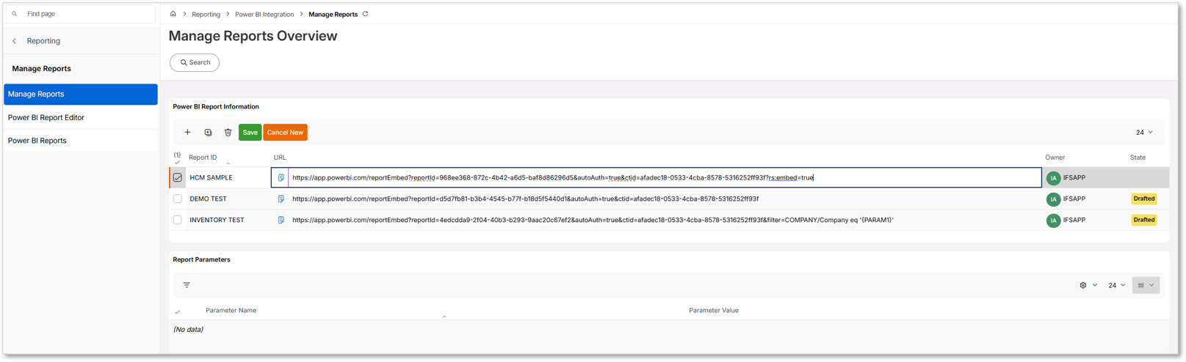The width and height of the screenshot is (1186, 362).
Task: Select Manage Reports in sidebar
Action: [x=81, y=94]
